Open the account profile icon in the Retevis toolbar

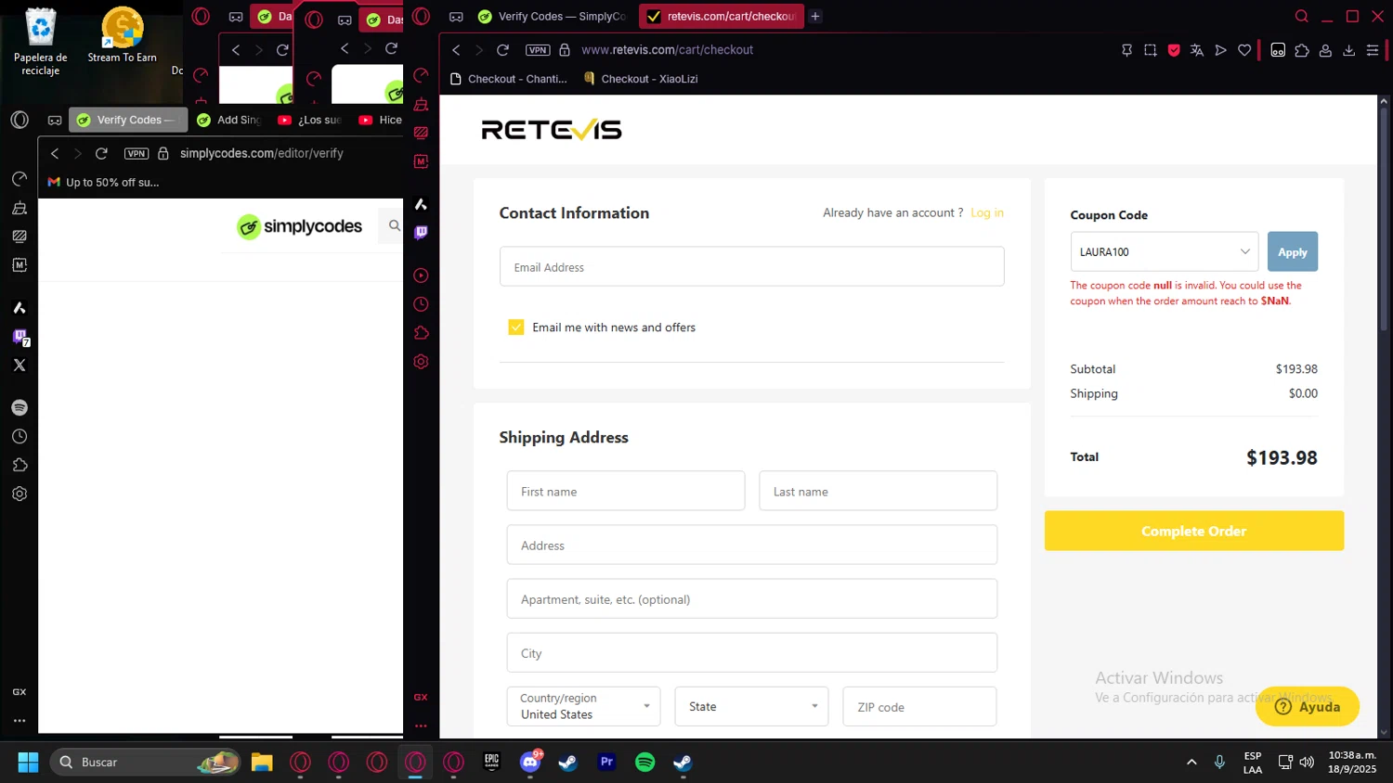point(1326,50)
